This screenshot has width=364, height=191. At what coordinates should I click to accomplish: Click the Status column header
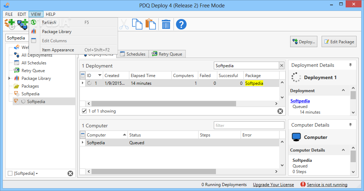tap(163, 135)
